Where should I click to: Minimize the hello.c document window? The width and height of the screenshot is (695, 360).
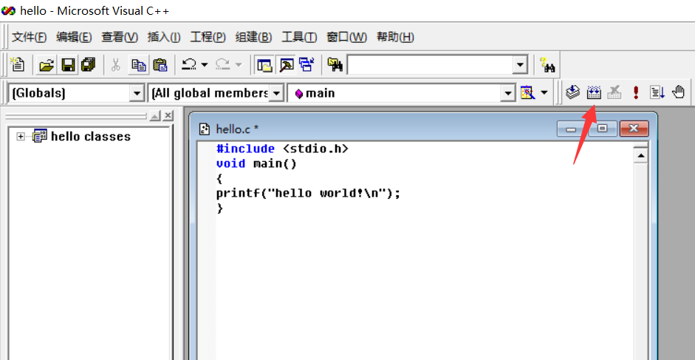click(x=572, y=129)
